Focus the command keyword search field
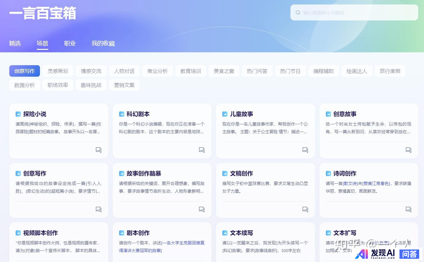Image resolution: width=424 pixels, height=262 pixels. point(354,12)
